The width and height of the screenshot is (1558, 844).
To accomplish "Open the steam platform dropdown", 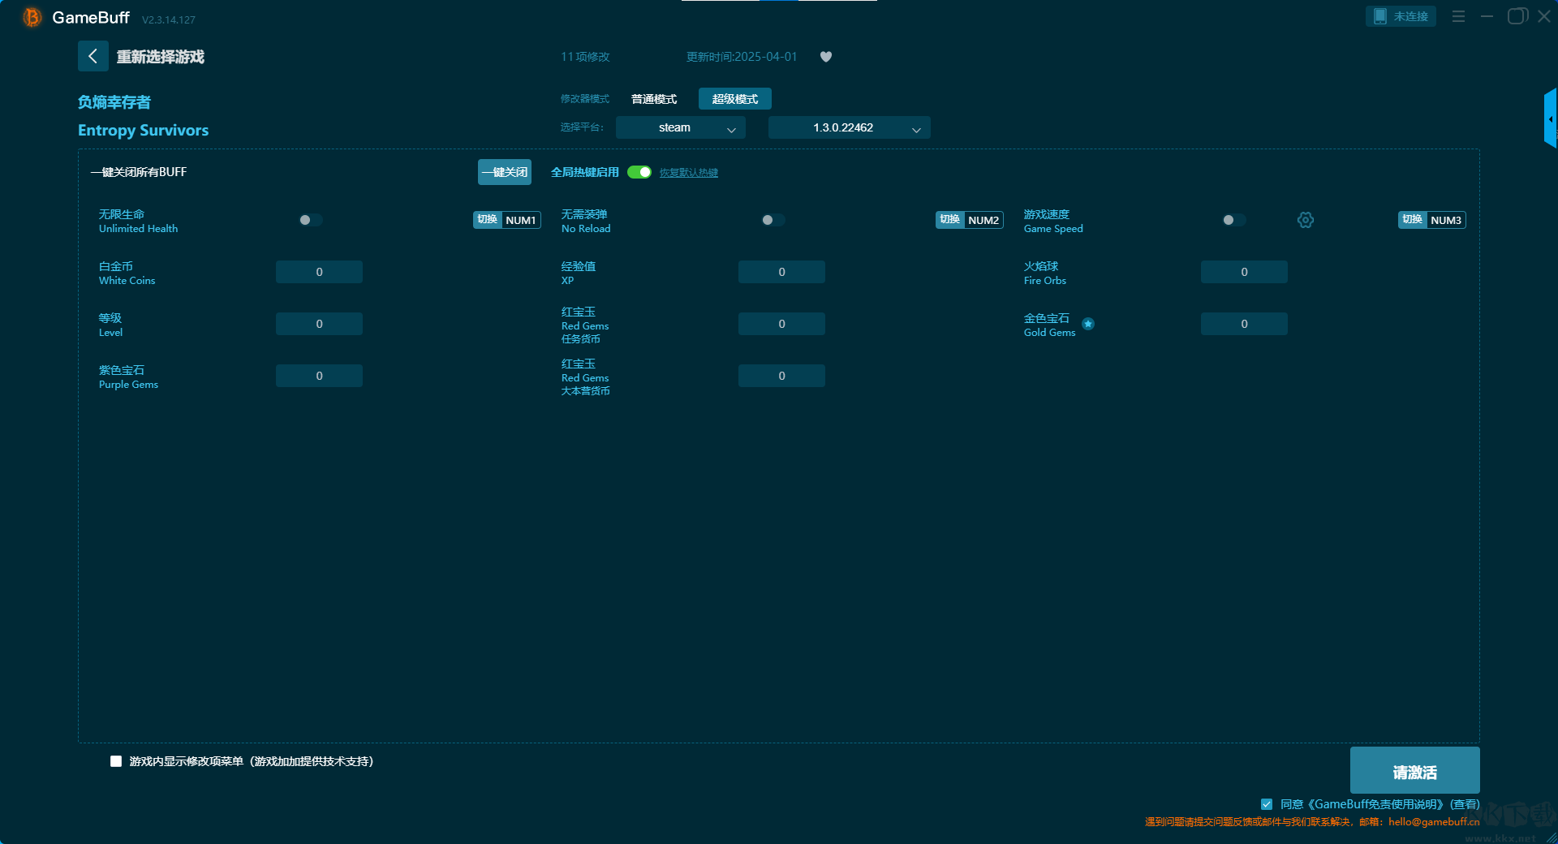I will (x=680, y=127).
